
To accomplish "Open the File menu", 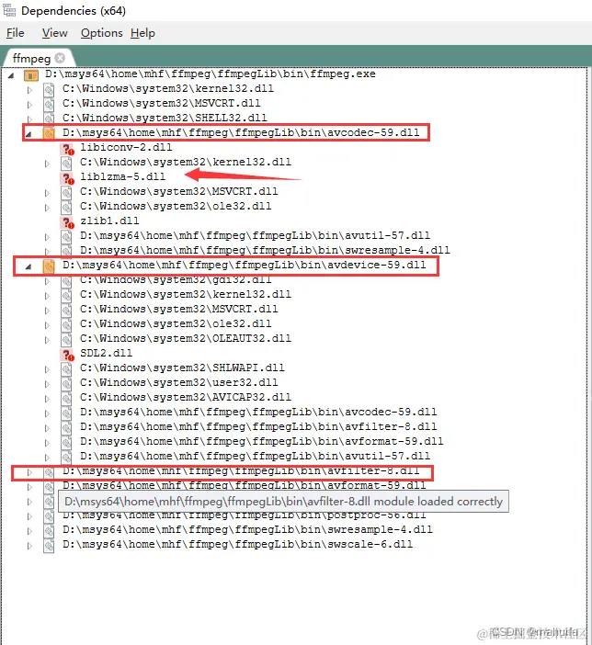I will (16, 33).
